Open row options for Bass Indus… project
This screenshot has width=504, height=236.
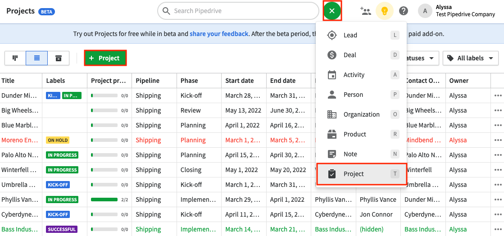tap(498, 229)
